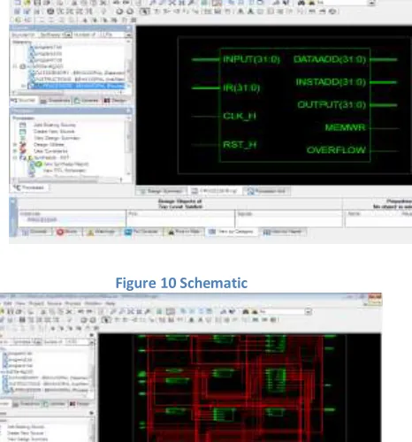Select View RTL Schematic process
The height and width of the screenshot is (442, 412).
click(x=65, y=171)
